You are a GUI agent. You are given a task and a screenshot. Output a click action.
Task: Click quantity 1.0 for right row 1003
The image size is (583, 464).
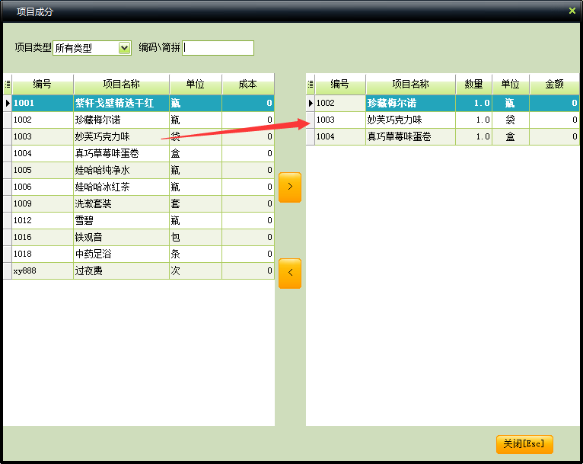[x=474, y=120]
